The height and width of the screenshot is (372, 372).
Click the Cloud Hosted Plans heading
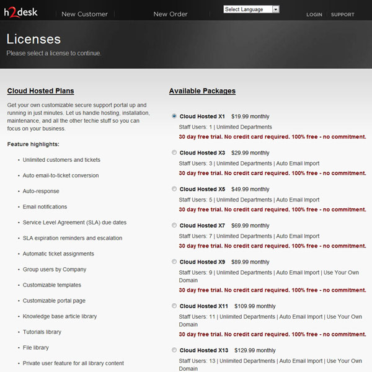point(40,91)
